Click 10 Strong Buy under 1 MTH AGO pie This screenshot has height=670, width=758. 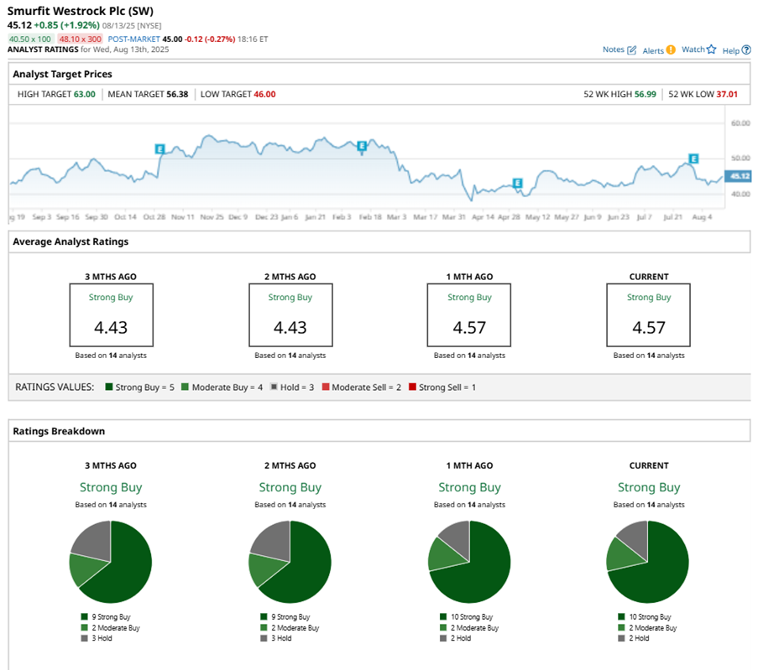472,617
